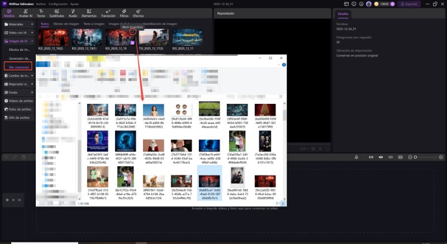Open the Subtítulos panel
Screen dimensions: 447x244
click(56, 13)
